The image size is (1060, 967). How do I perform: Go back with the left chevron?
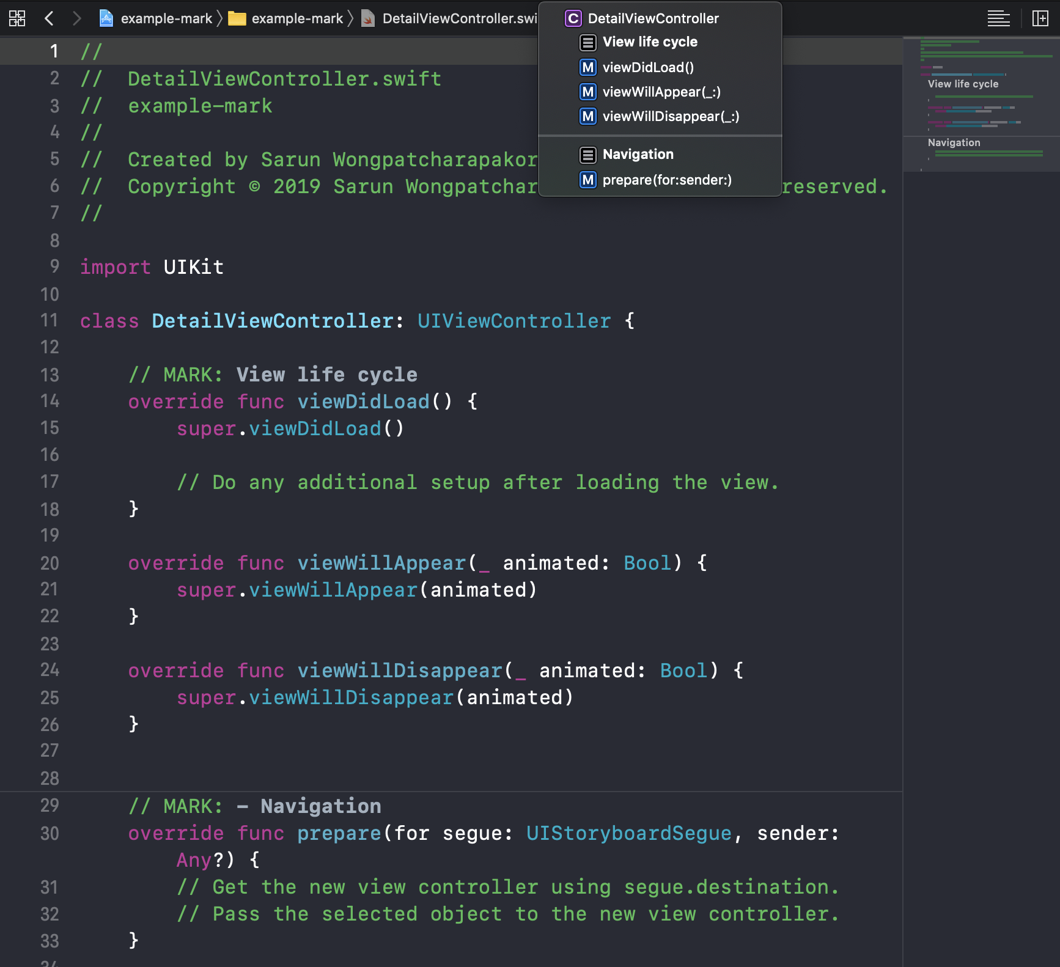pyautogui.click(x=50, y=18)
